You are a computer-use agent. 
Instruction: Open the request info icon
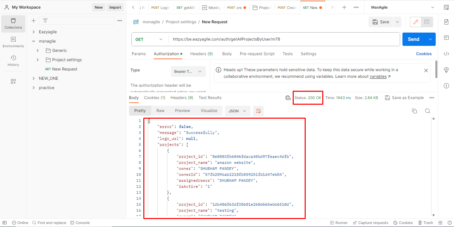pyautogui.click(x=446, y=86)
